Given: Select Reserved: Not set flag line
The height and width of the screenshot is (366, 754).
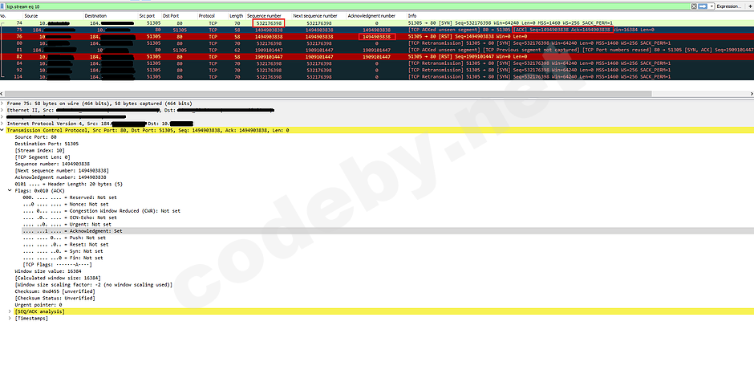Looking at the screenshot, I should pos(70,197).
